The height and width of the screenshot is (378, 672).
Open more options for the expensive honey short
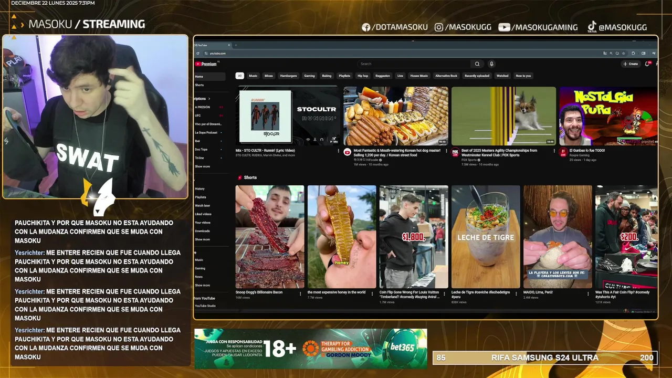372,293
